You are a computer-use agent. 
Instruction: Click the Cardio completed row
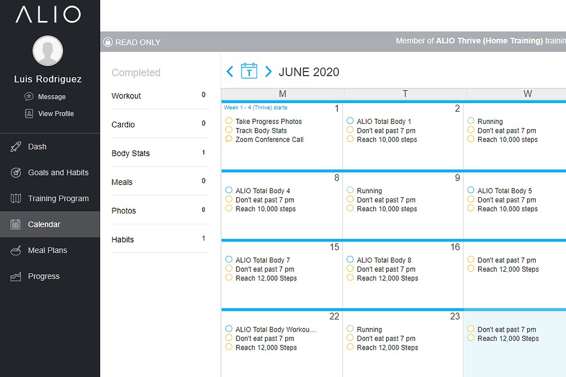pos(160,124)
